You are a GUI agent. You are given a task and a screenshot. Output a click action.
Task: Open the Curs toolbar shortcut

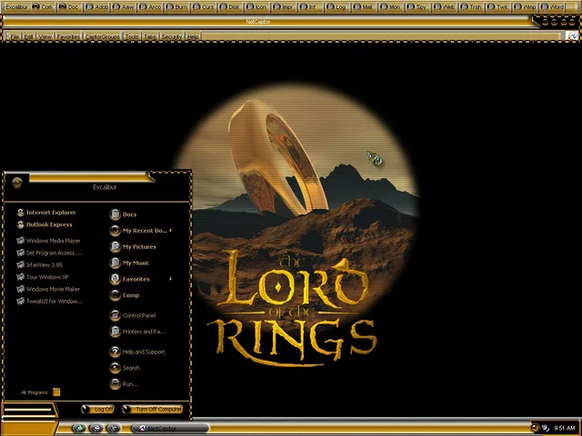204,6
